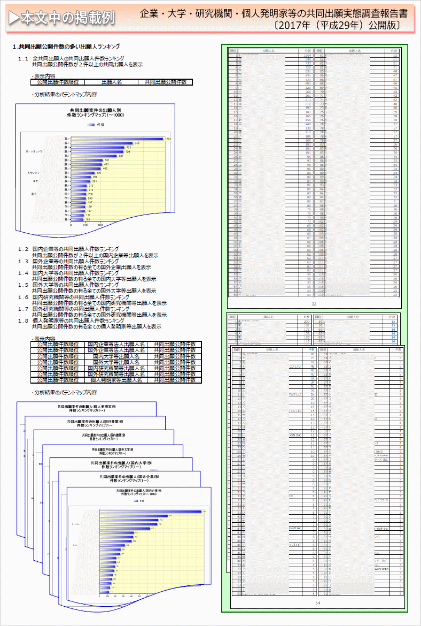Select line 1.6 国内研究機関等の共同出願人件数ランキング
Viewport: 421px width, 626px height.
click(73, 297)
